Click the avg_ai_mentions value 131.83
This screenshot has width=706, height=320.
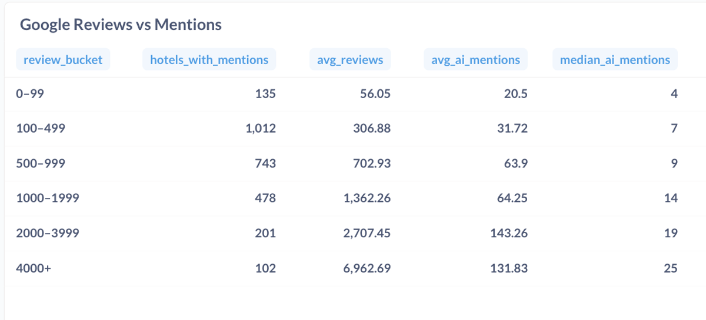pyautogui.click(x=509, y=268)
